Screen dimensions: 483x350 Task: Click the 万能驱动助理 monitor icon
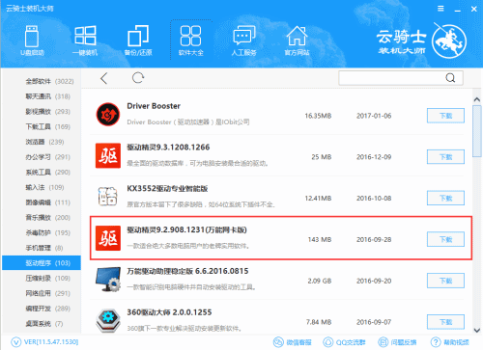tap(108, 279)
